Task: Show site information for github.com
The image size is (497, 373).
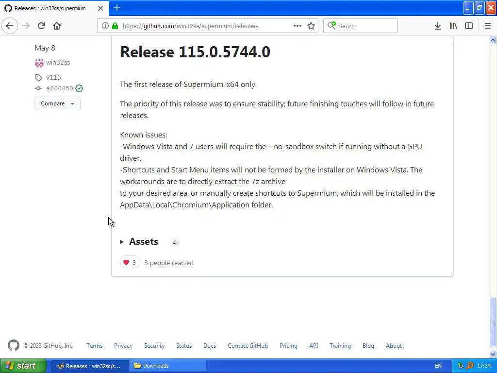Action: pyautogui.click(x=105, y=26)
